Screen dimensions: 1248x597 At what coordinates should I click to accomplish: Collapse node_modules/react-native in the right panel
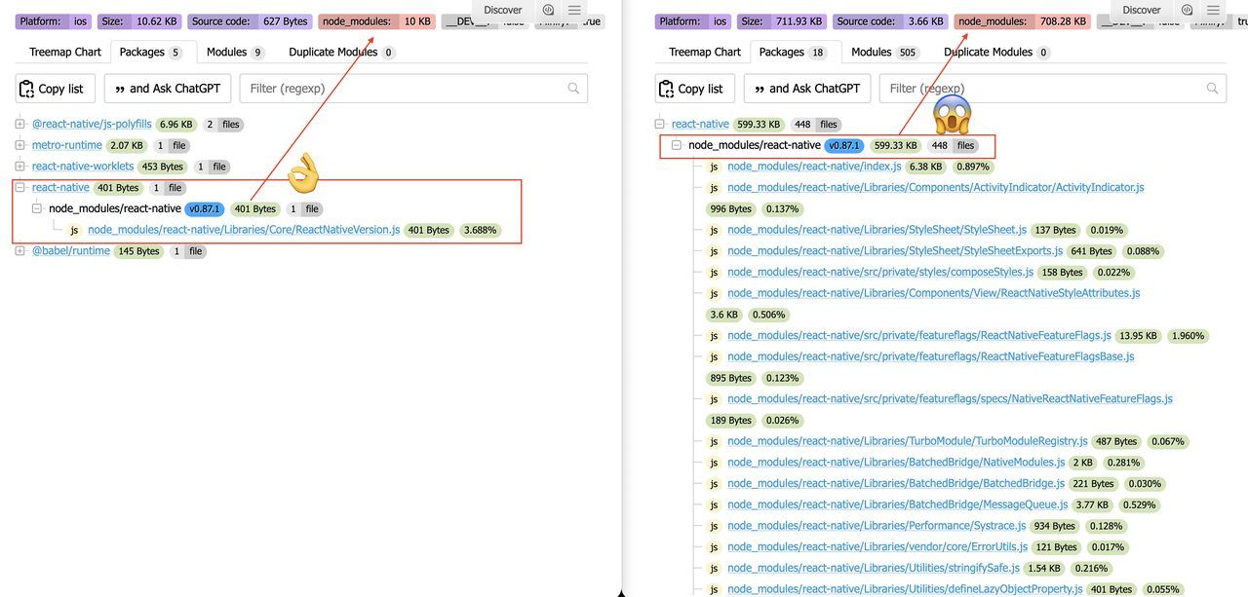(x=677, y=146)
